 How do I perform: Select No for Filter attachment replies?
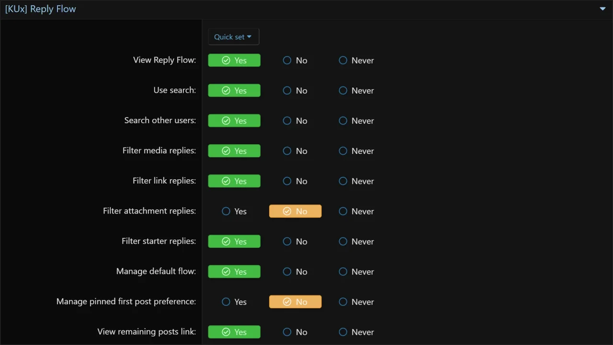(x=295, y=211)
